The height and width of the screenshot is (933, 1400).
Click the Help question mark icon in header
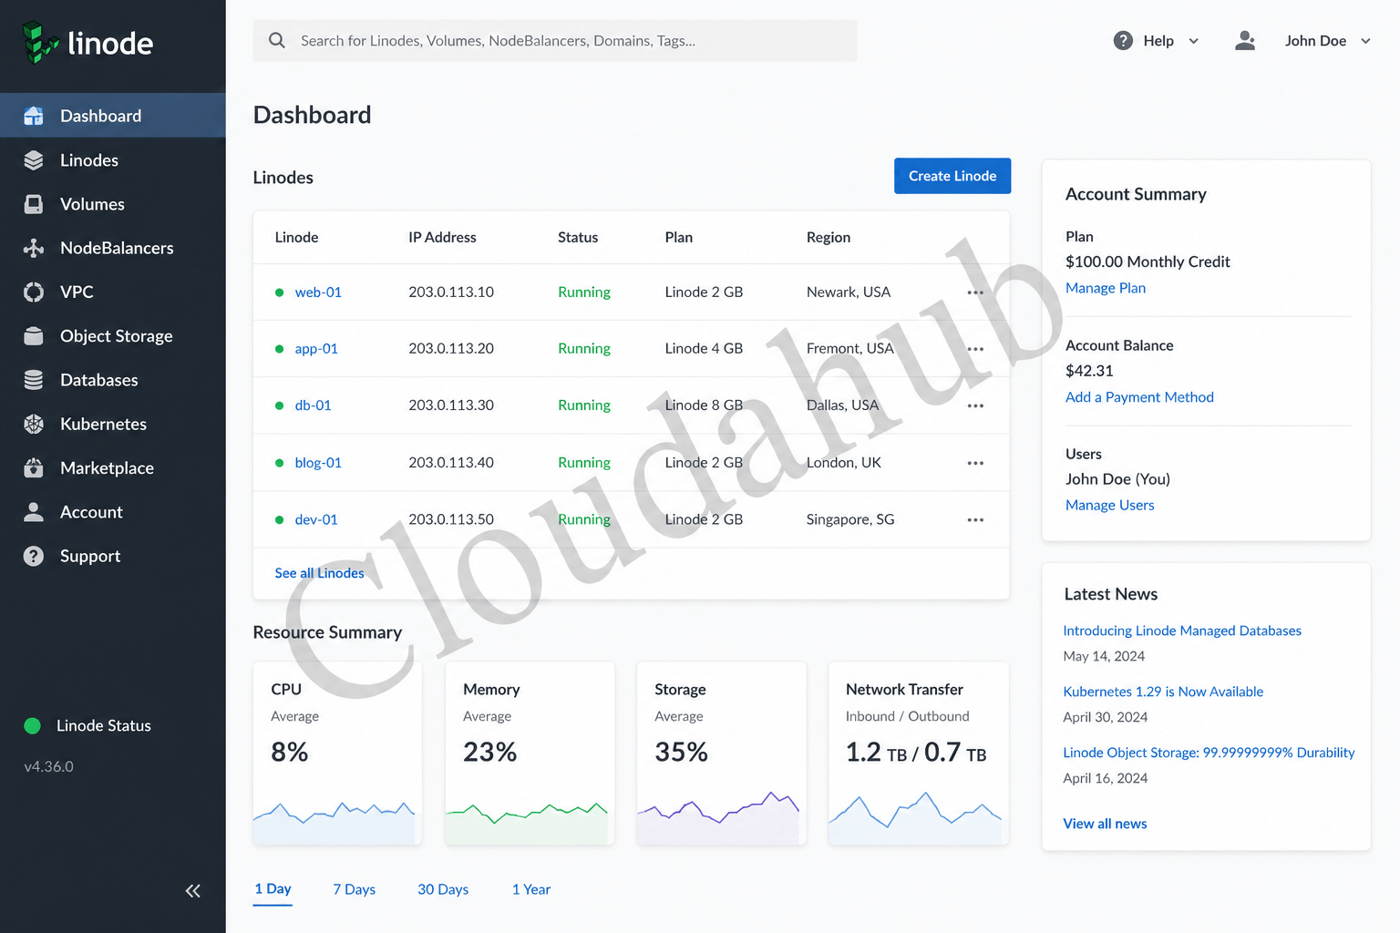coord(1123,41)
